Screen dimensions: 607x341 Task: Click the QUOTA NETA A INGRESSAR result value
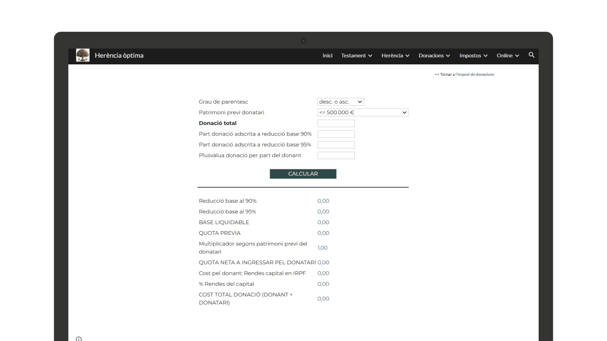point(323,262)
